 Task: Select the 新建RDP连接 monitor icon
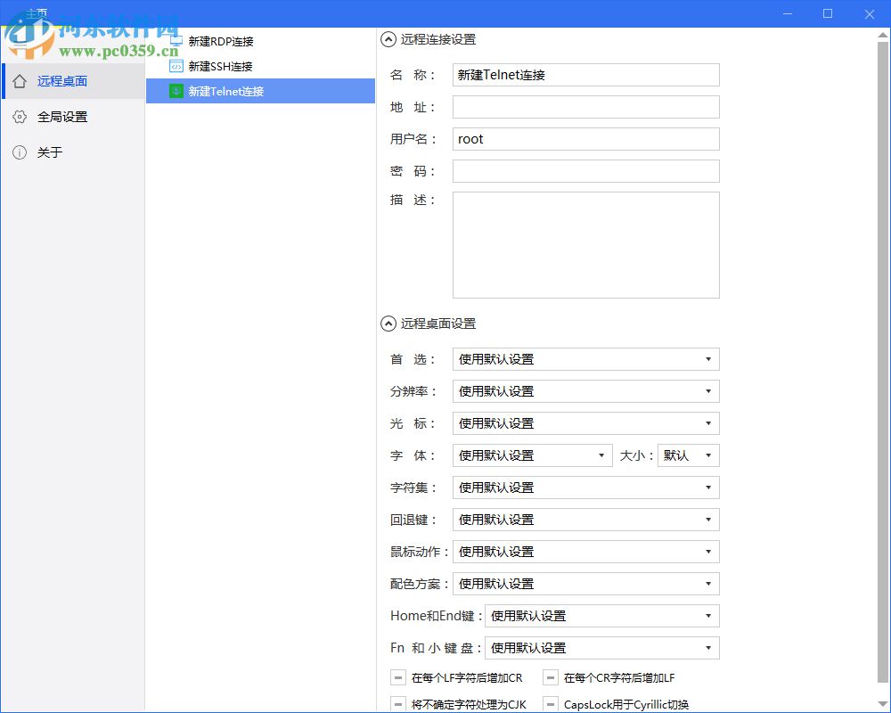[x=175, y=41]
